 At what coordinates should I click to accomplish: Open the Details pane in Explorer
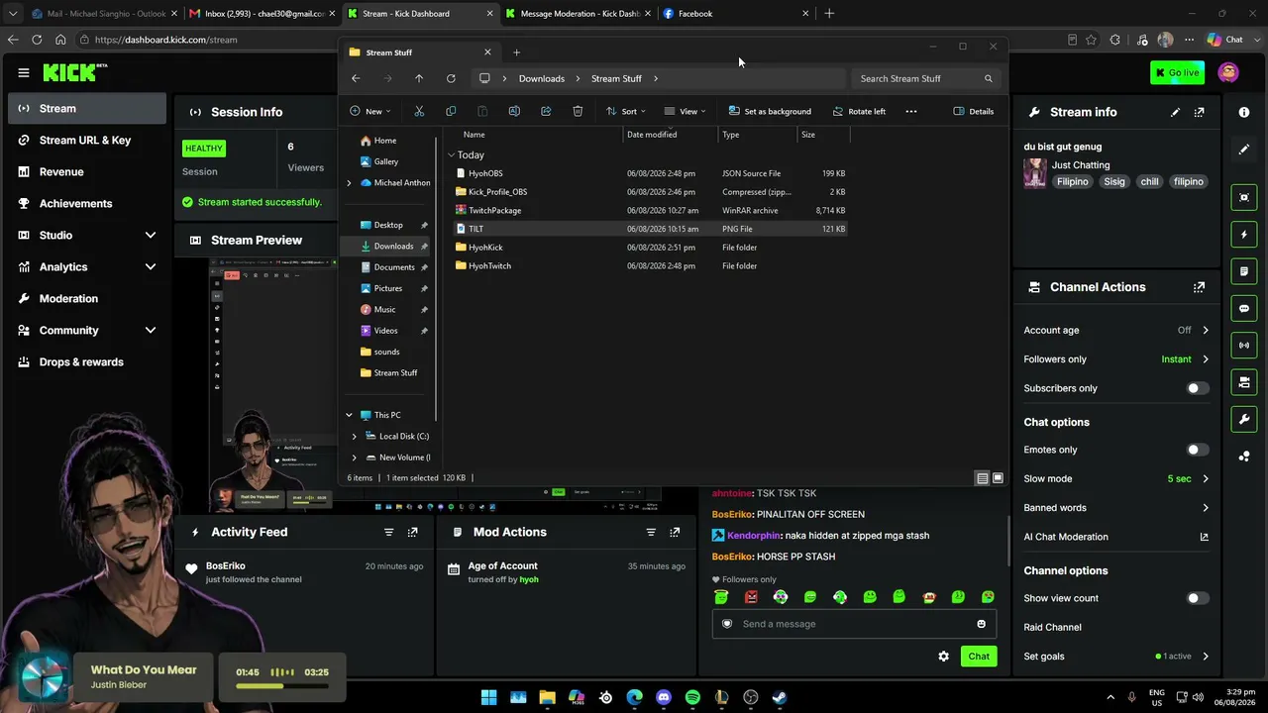973,111
